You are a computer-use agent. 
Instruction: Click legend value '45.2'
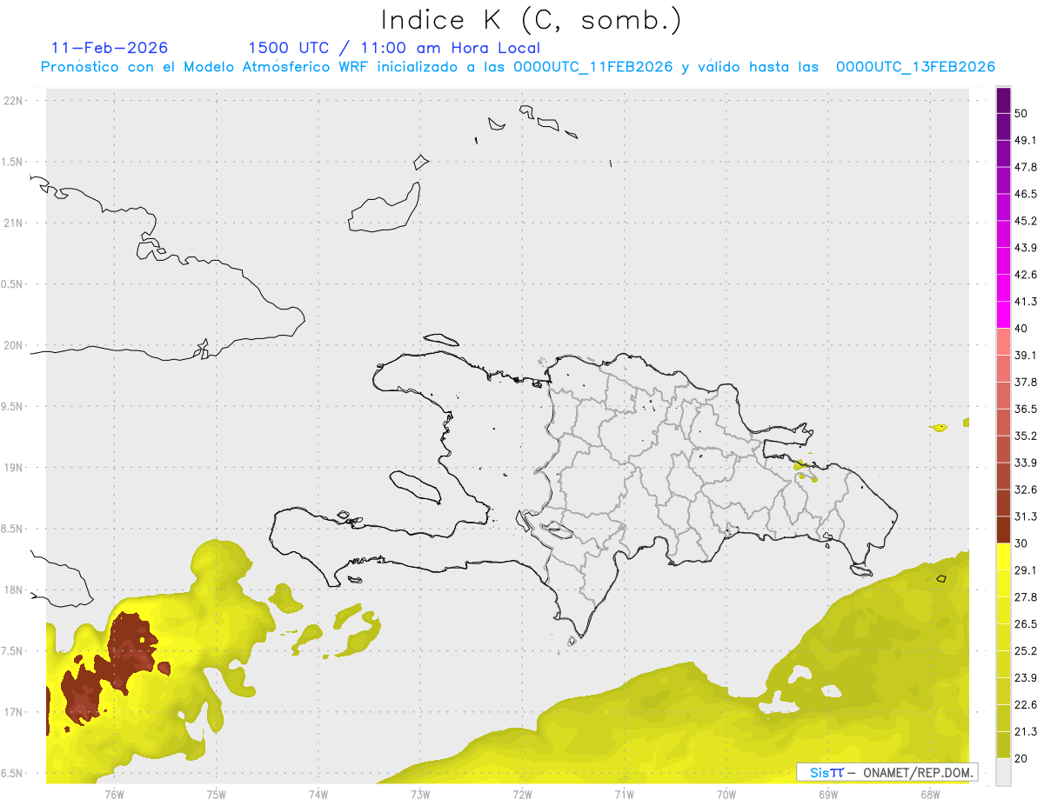[x=1026, y=221]
